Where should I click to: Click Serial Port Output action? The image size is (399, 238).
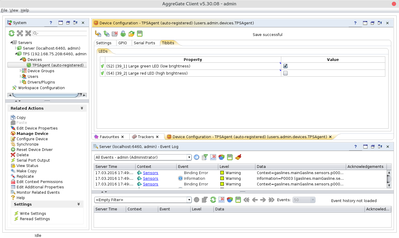coord(33,160)
